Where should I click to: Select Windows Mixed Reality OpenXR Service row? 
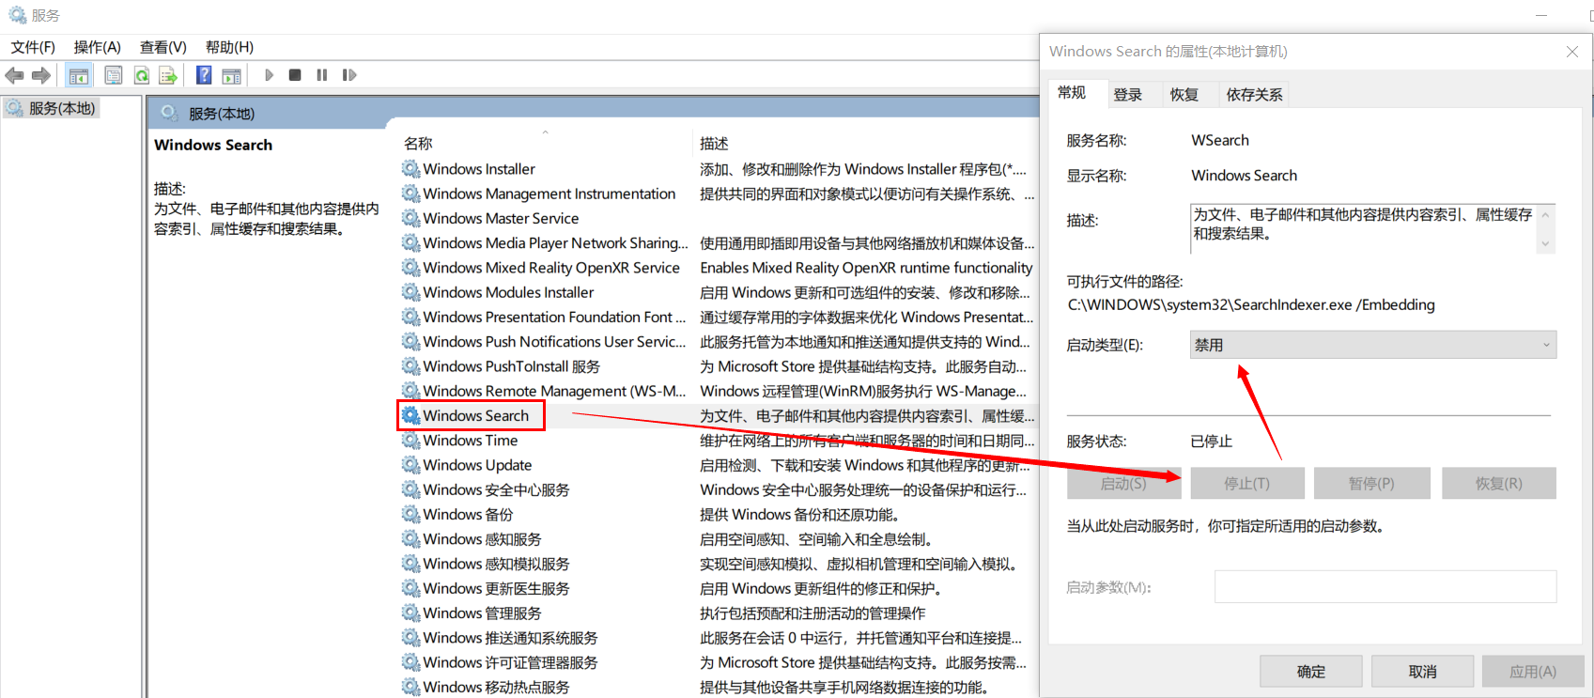point(719,268)
